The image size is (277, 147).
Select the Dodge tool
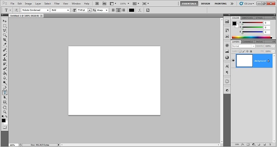click(x=4, y=83)
